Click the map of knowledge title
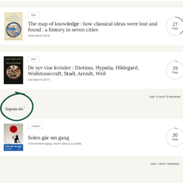Screen dimensions: 183x183 93,27
